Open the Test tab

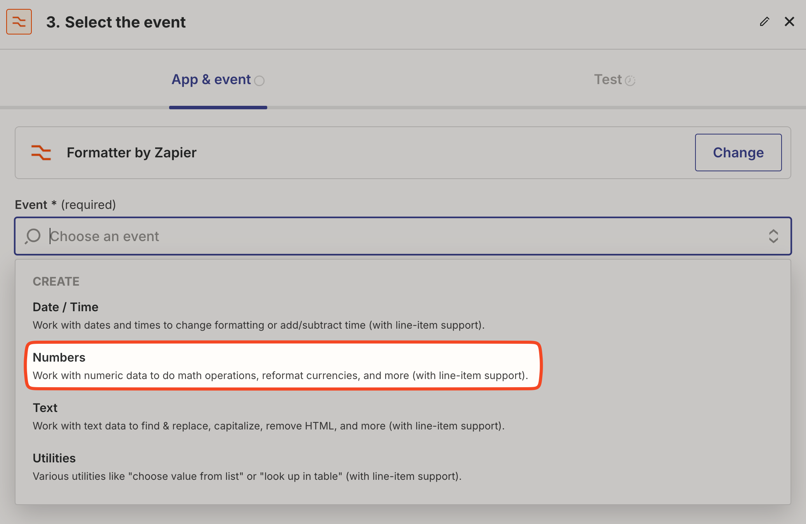608,79
